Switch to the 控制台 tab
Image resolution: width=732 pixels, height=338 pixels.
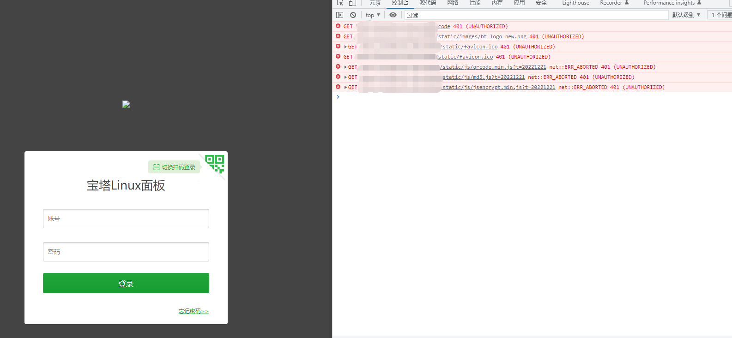pos(400,3)
